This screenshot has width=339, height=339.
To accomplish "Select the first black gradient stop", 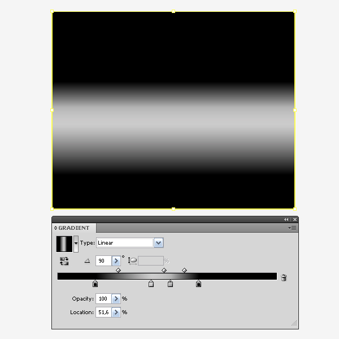I will tap(95, 284).
